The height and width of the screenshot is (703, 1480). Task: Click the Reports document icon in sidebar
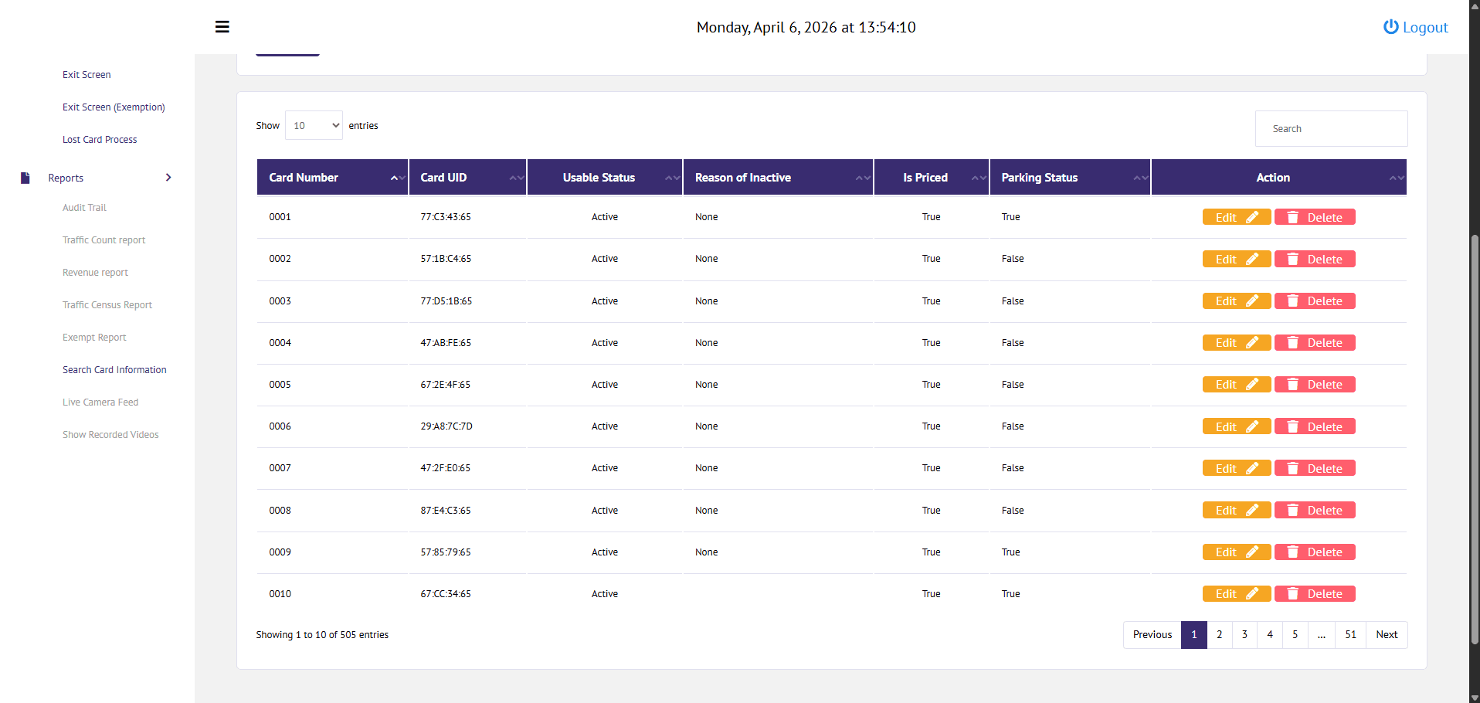(x=25, y=177)
